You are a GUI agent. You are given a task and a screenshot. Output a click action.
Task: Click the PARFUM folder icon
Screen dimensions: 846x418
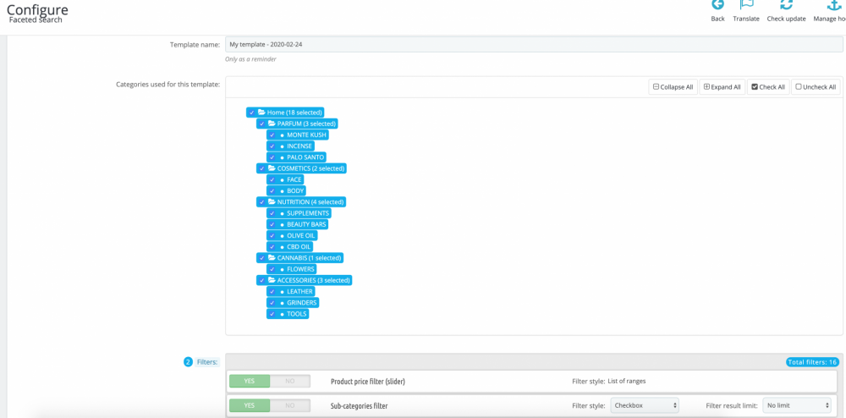pos(272,124)
